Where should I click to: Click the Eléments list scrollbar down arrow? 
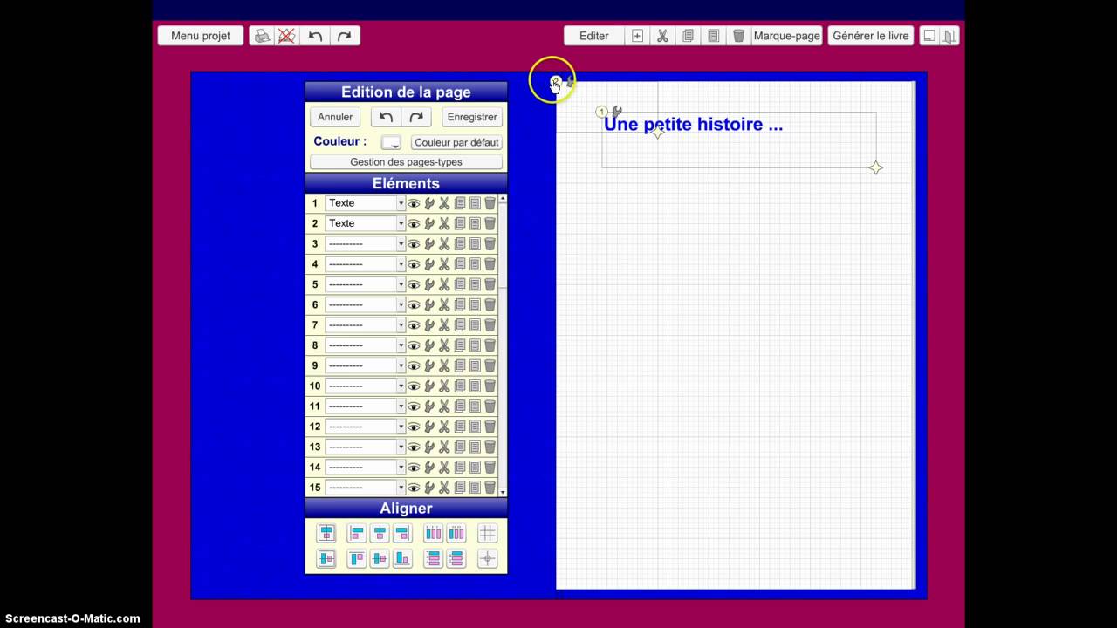pyautogui.click(x=503, y=492)
